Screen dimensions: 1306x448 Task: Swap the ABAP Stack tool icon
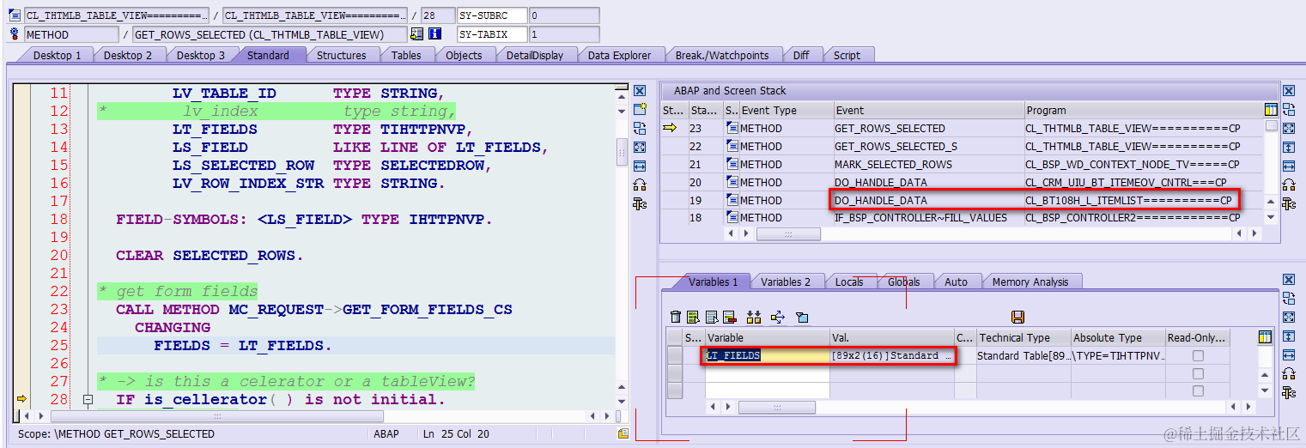pos(1288,110)
